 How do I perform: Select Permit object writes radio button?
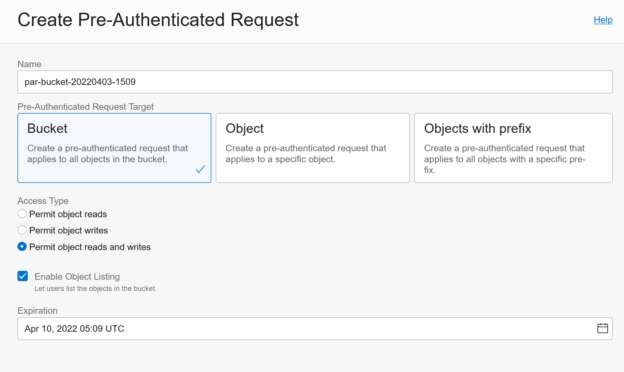pyautogui.click(x=22, y=230)
